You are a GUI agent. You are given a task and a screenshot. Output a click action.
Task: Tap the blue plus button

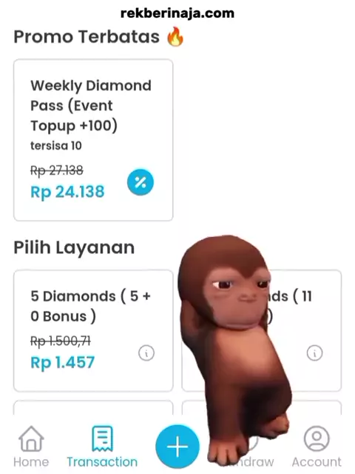pos(177,447)
